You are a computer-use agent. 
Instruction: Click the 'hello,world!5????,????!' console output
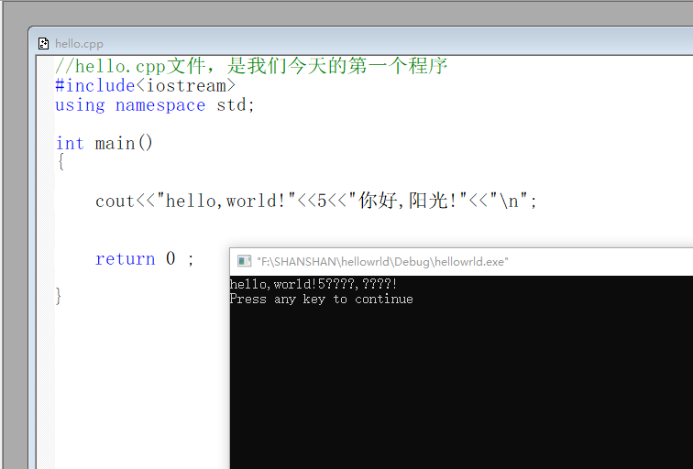tap(313, 284)
